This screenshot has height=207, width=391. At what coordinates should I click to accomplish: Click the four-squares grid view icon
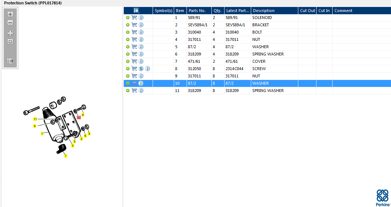(x=10, y=33)
